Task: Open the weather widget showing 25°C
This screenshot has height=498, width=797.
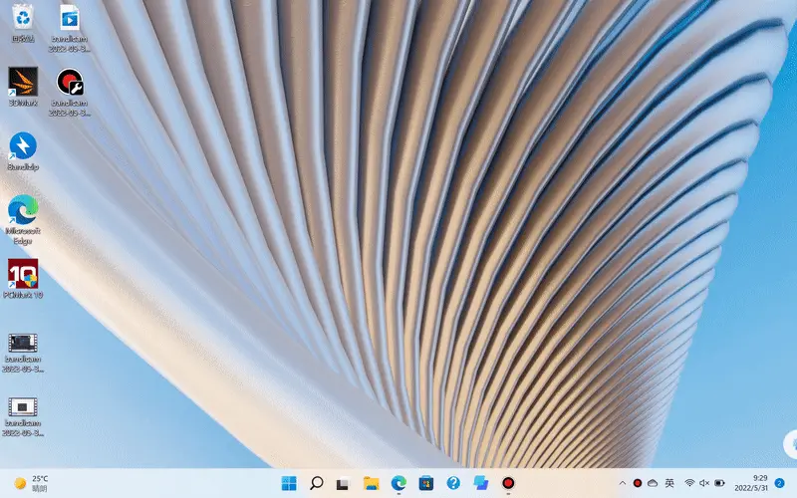Action: [32, 483]
